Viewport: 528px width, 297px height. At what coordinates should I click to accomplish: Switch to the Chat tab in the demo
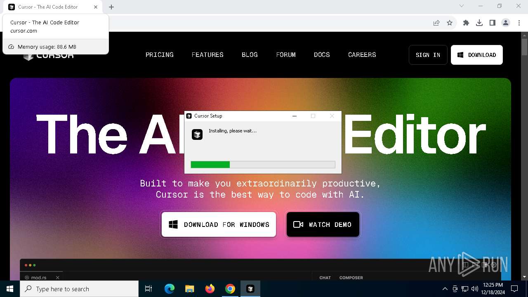point(325,278)
